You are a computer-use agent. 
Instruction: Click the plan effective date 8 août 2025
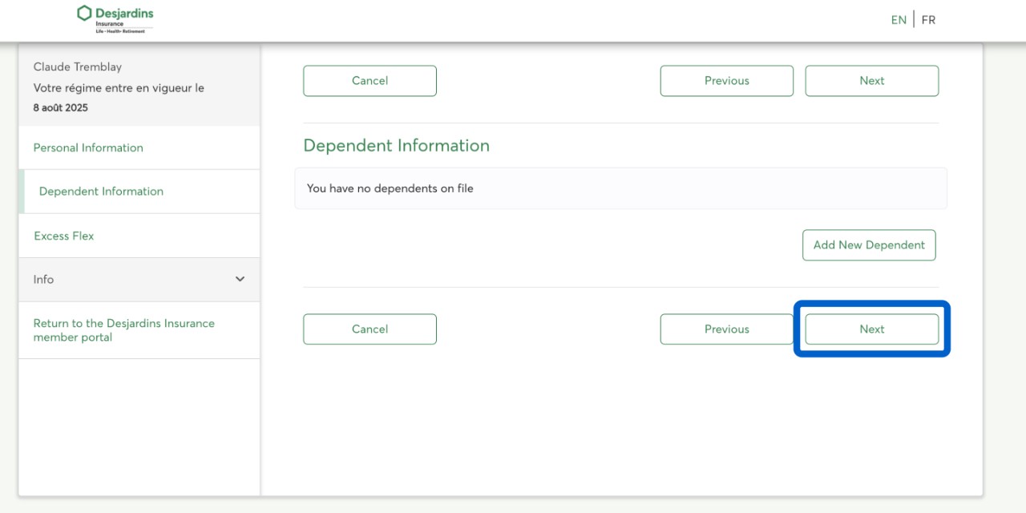(x=61, y=107)
